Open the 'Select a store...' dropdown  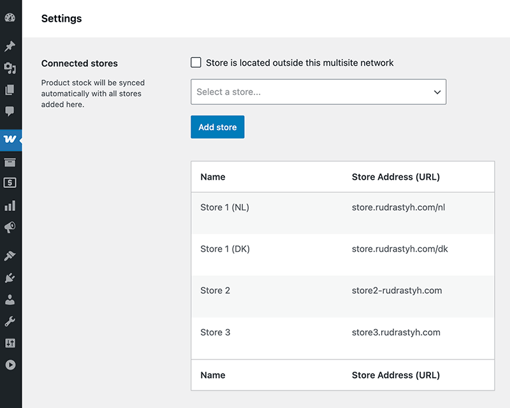point(318,92)
